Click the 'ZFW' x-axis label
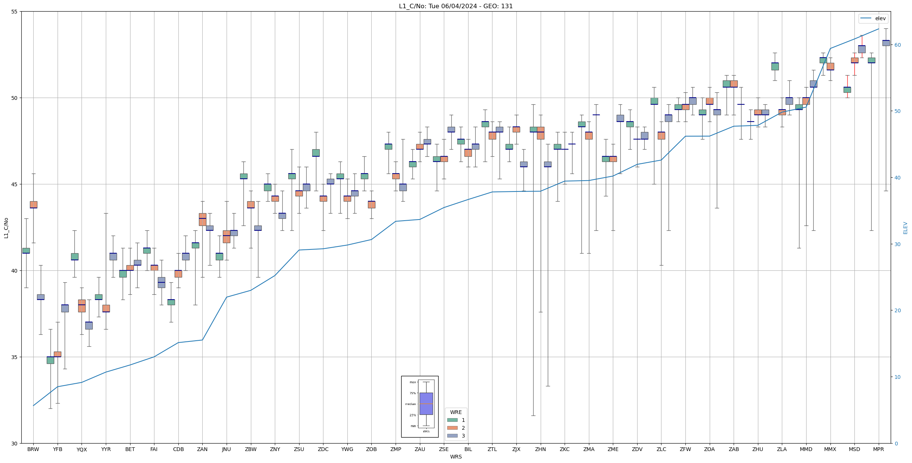This screenshot has height=463, width=912. tap(685, 449)
